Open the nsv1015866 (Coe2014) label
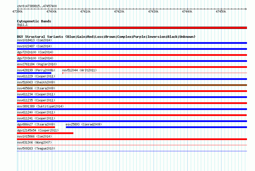This screenshot has width=255, height=171. coord(34,136)
